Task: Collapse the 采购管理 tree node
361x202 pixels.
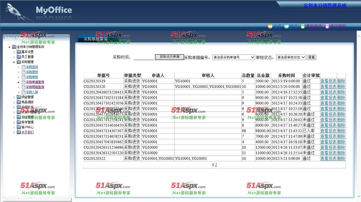Action: pos(14,62)
